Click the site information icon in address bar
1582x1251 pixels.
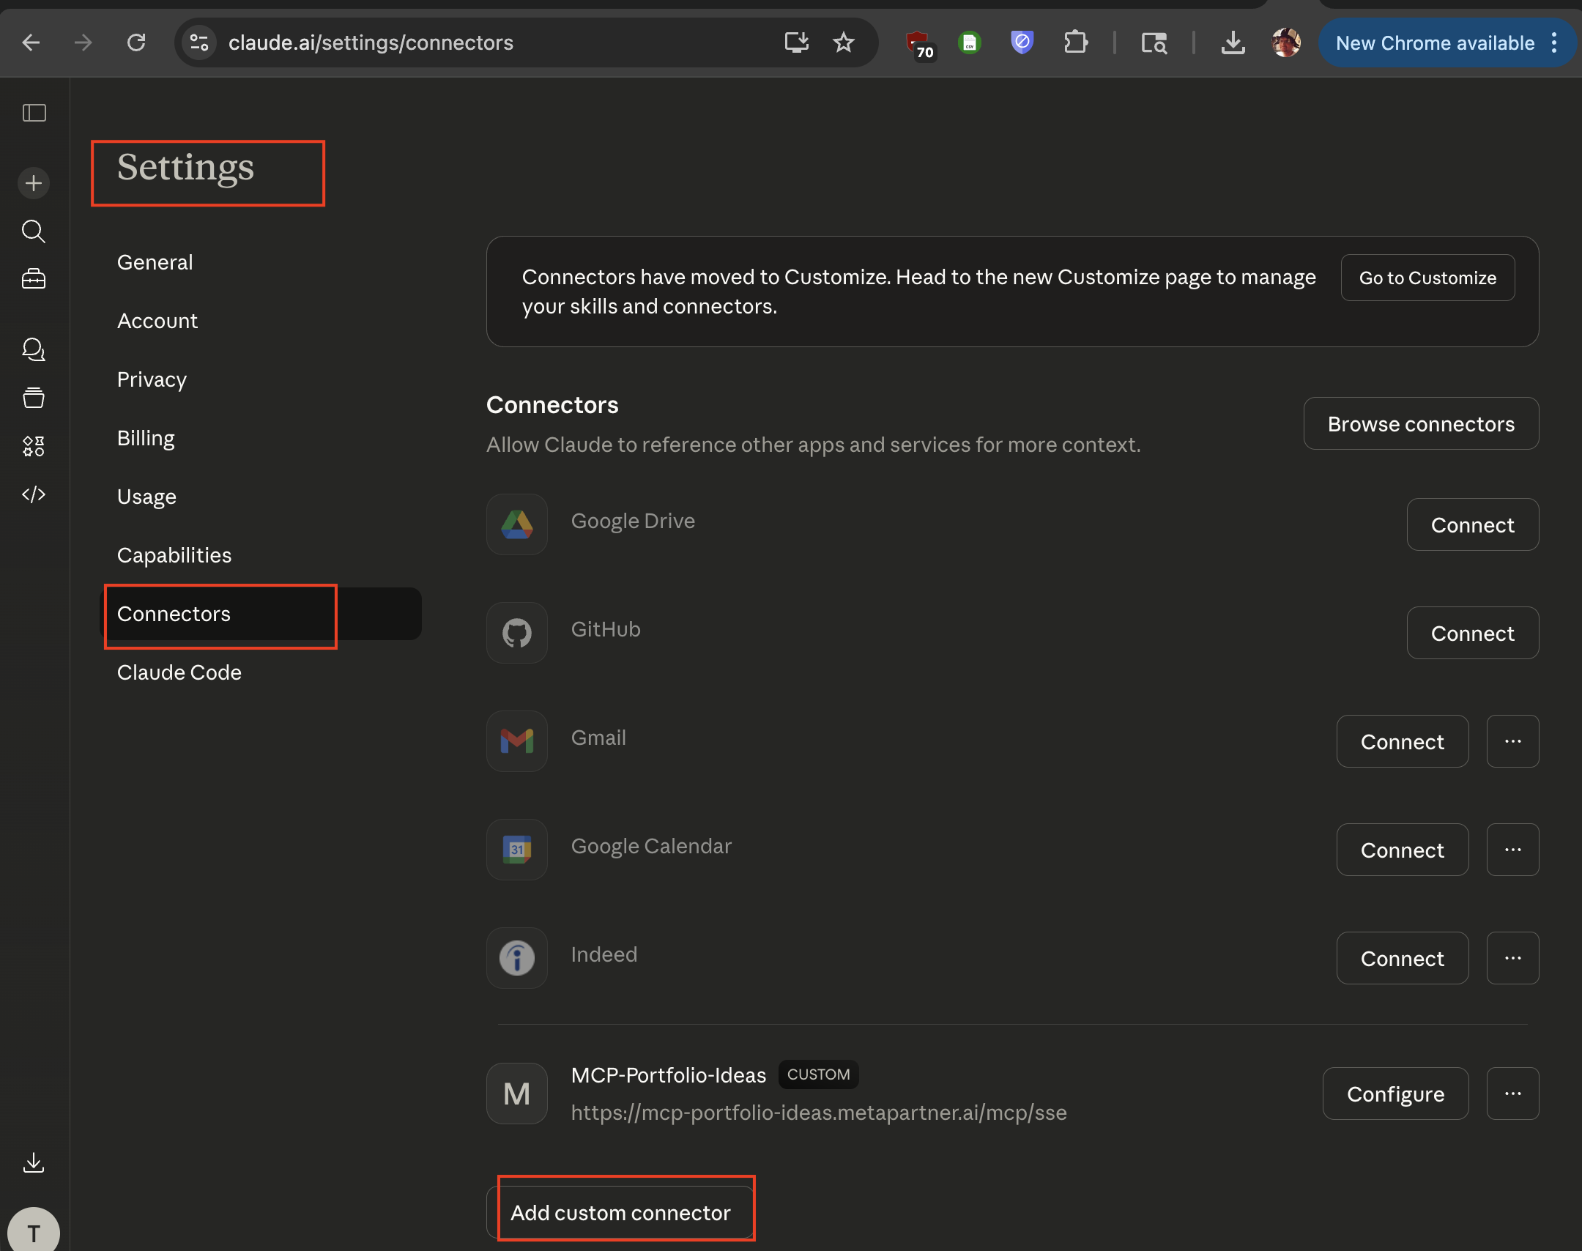click(199, 42)
